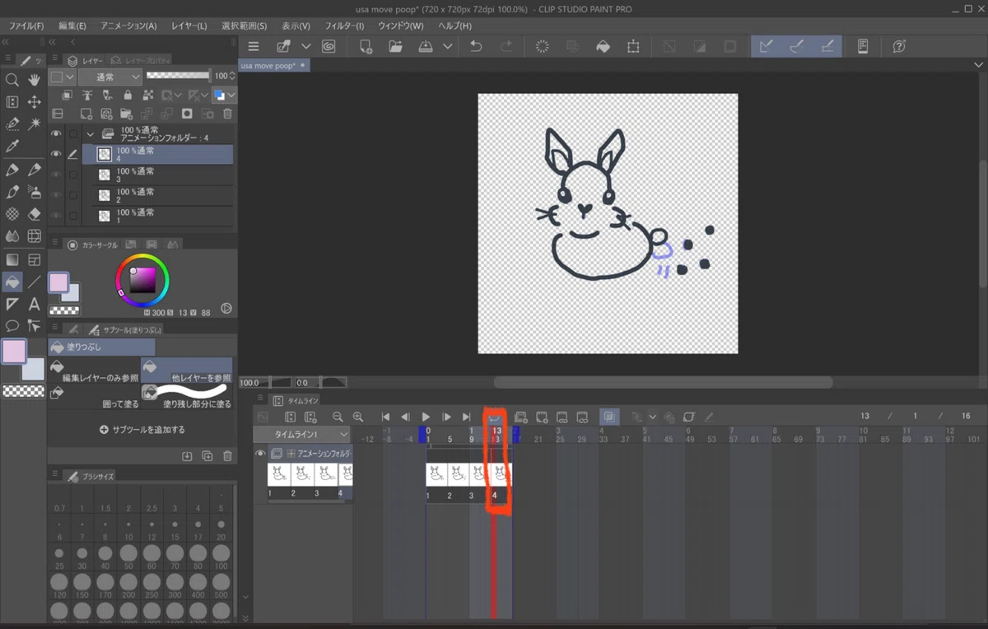Click the Undo arrow
The width and height of the screenshot is (988, 629).
(476, 47)
